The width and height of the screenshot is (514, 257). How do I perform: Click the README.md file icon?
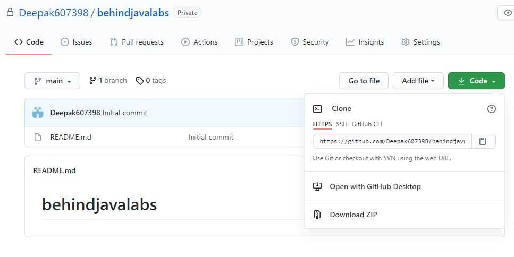pos(38,137)
